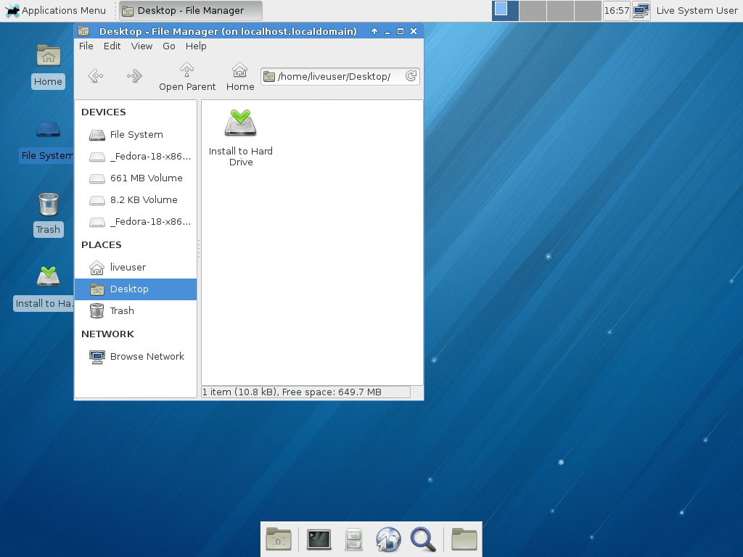
Task: Click the Desktop - File Manager taskbar button
Action: point(191,10)
